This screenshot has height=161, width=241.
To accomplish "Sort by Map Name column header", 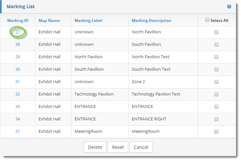I will [x=49, y=20].
